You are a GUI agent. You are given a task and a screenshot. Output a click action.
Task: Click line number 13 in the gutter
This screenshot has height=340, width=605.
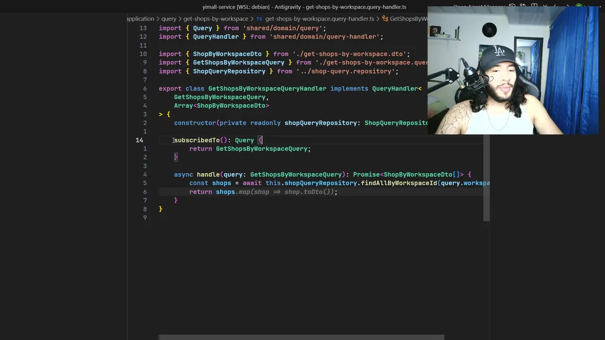click(143, 28)
